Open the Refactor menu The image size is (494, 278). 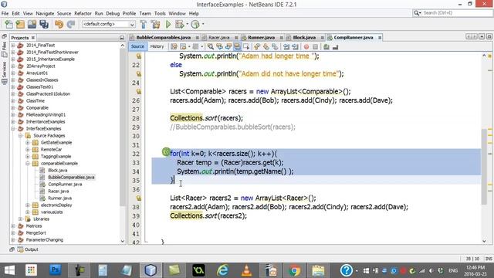[83, 14]
